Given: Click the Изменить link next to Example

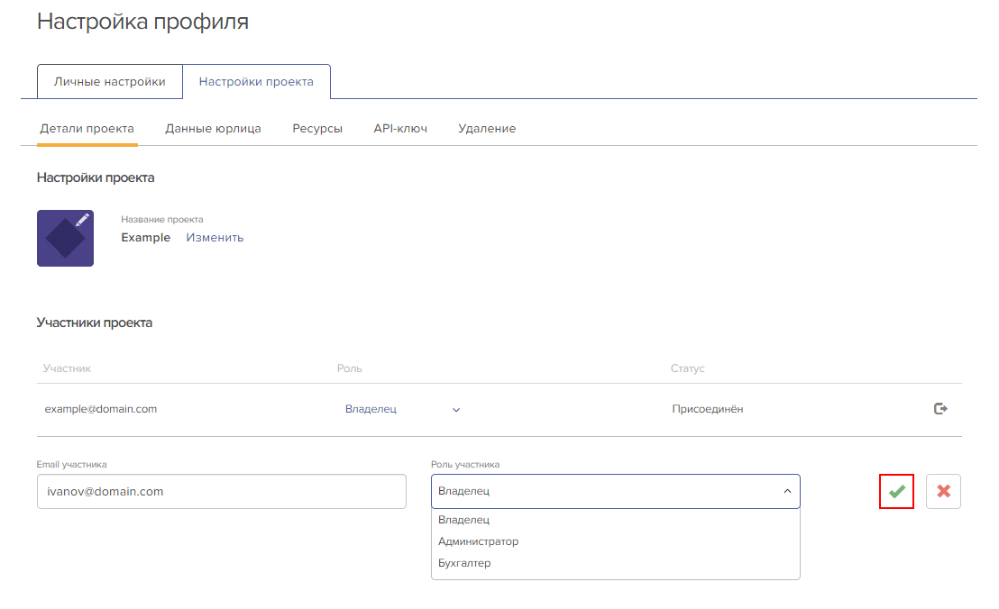Looking at the screenshot, I should click(215, 237).
